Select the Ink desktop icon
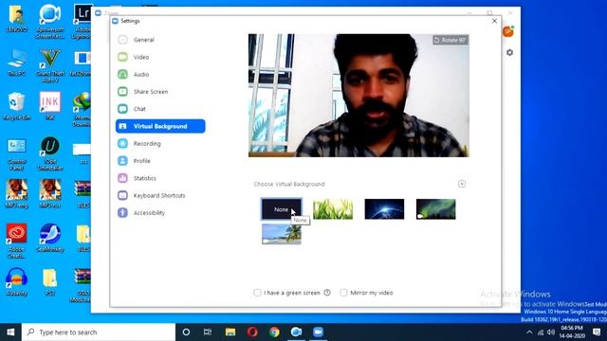 50,105
